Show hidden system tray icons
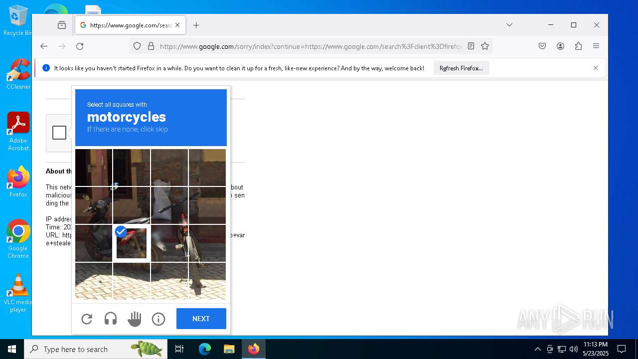 [537, 349]
